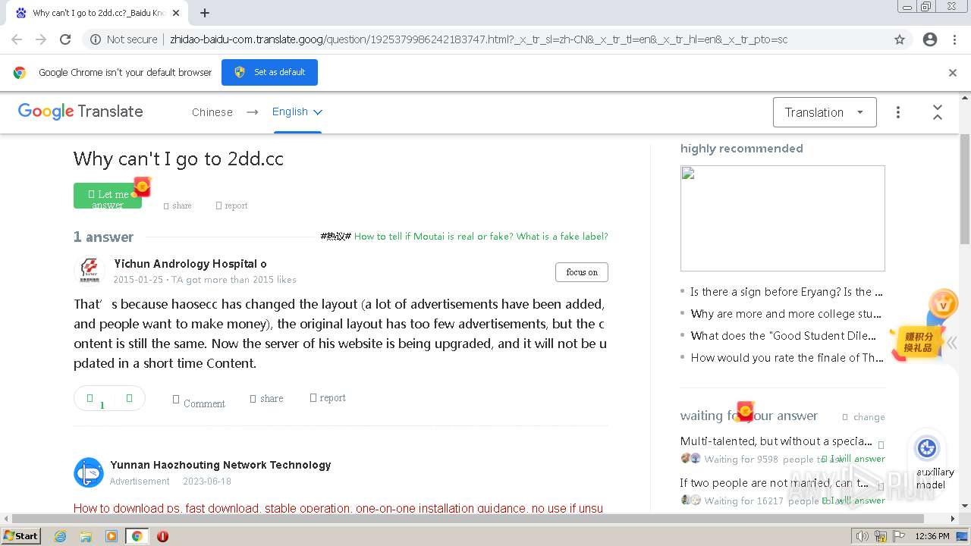Share the Yichun hospital answer
This screenshot has height=546, width=971.
tap(266, 398)
